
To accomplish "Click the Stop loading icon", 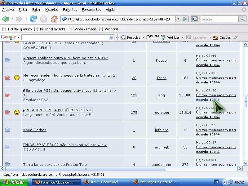I will (43, 19).
